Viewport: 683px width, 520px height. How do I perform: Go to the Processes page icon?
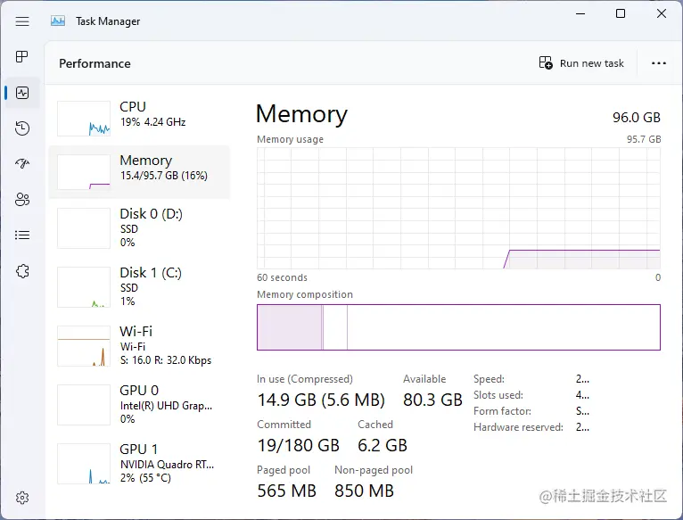coord(21,57)
